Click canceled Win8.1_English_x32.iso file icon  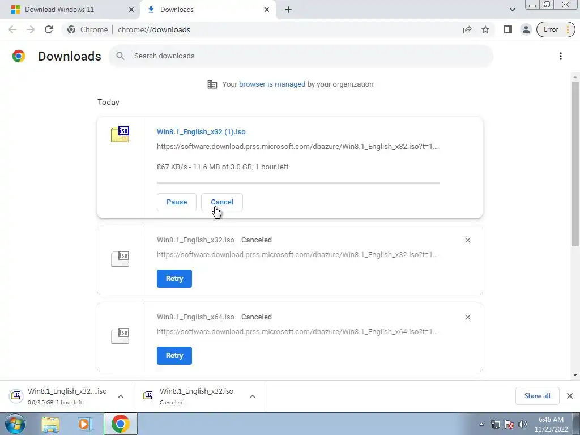point(120,258)
